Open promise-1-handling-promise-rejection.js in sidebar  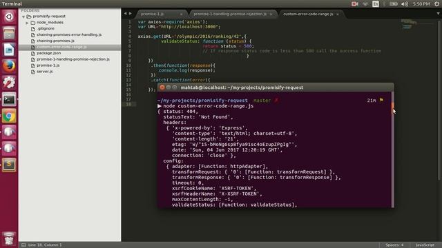tap(73, 59)
